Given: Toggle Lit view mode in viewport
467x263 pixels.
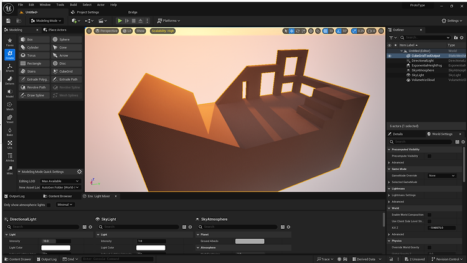Looking at the screenshot, I should 127,31.
